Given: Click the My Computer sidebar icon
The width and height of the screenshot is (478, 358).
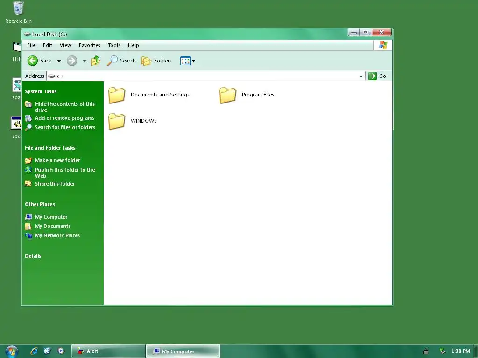Looking at the screenshot, I should click(x=28, y=217).
